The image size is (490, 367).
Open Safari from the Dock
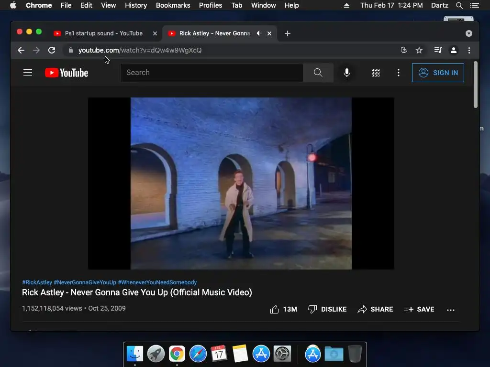tap(198, 354)
